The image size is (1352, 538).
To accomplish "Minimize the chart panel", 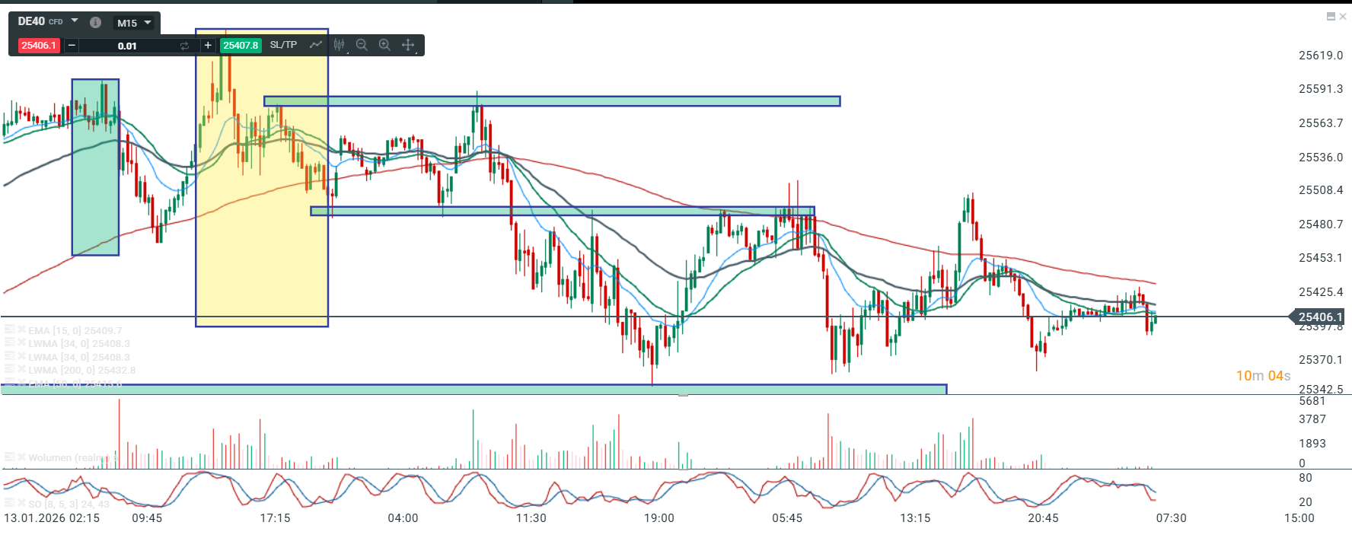I will (1331, 17).
